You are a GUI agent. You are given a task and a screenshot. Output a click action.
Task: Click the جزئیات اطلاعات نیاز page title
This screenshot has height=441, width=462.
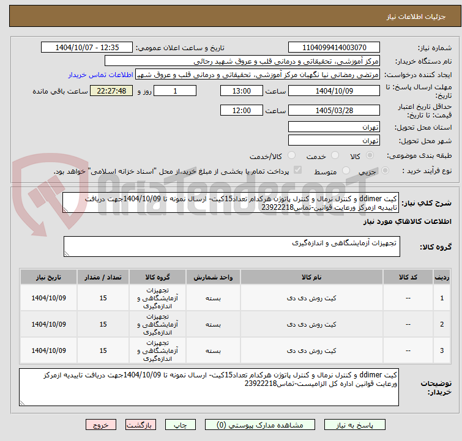coord(416,17)
